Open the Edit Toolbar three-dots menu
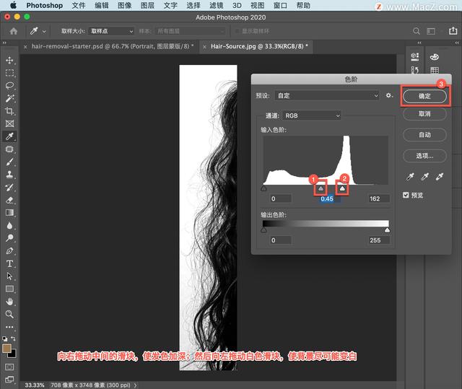Viewport: 462px width, 389px height. coord(9,327)
